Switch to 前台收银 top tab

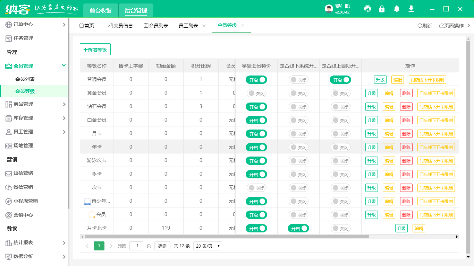[101, 10]
